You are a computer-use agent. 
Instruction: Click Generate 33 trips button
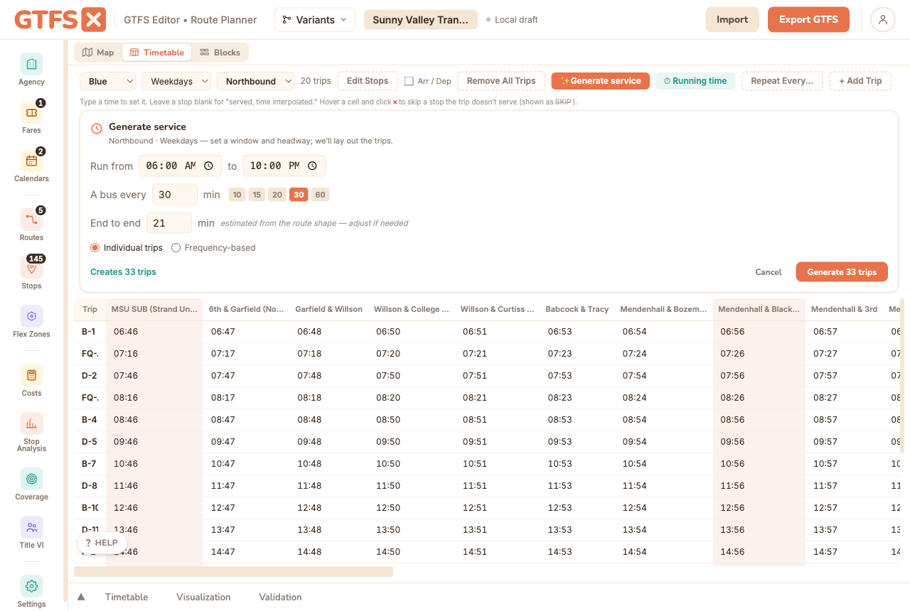(x=842, y=272)
